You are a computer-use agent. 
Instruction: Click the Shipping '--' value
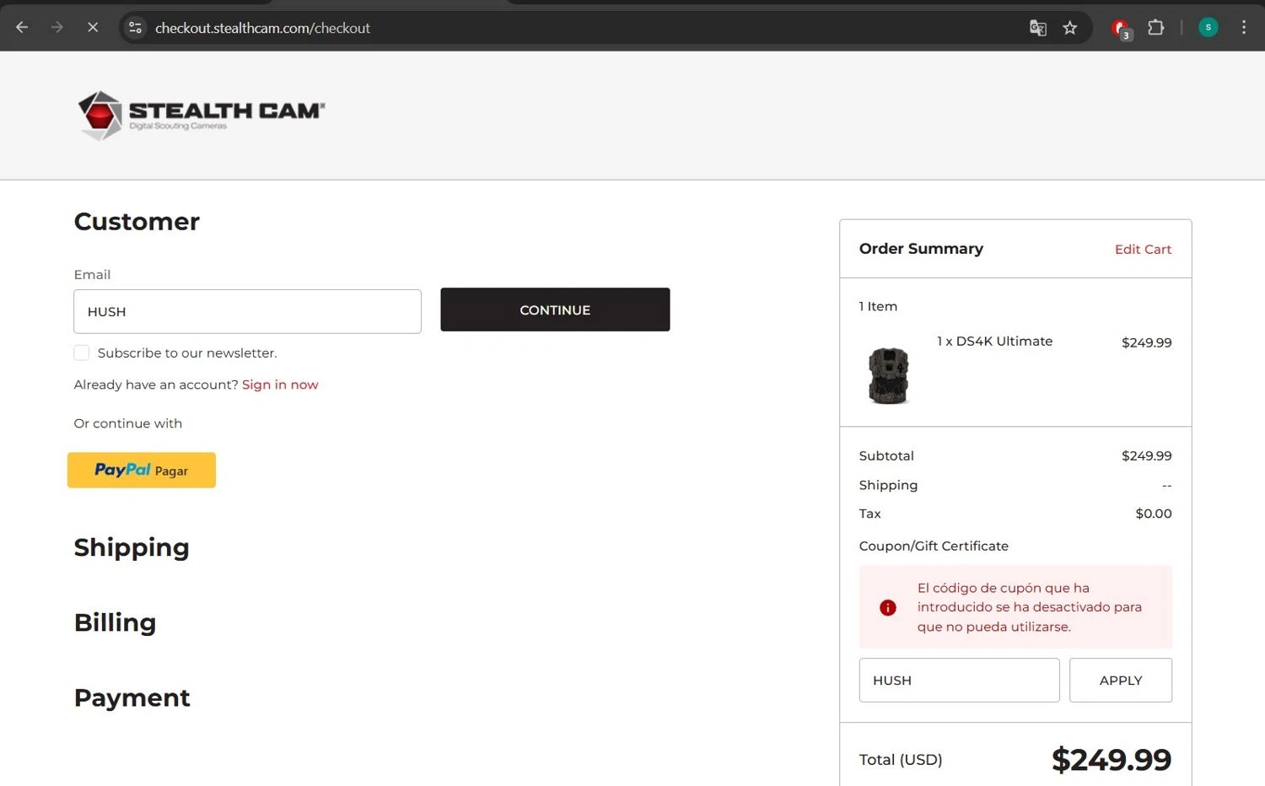[1167, 486]
